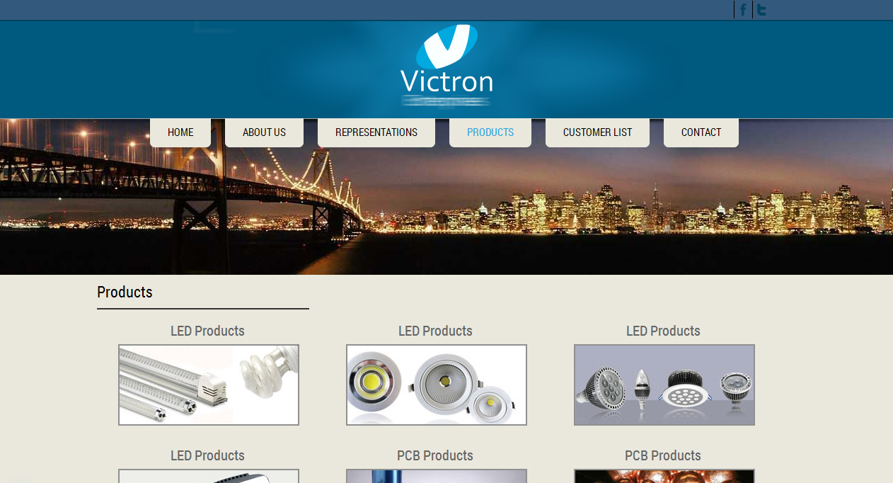Open the About Us page
Viewport: 893px width, 483px height.
264,132
